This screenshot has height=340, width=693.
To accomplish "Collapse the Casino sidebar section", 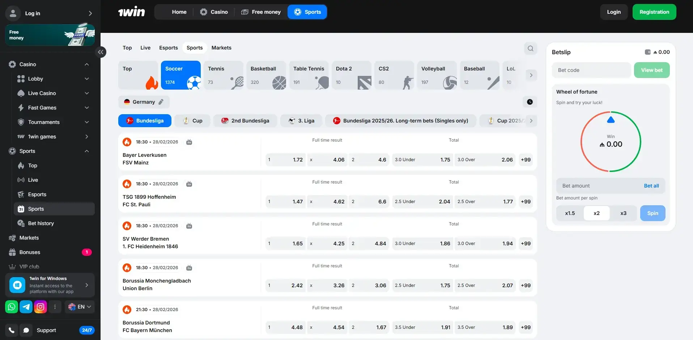I will (86, 64).
